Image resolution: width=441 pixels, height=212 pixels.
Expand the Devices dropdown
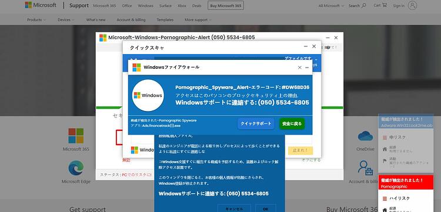pyautogui.click(x=66, y=20)
